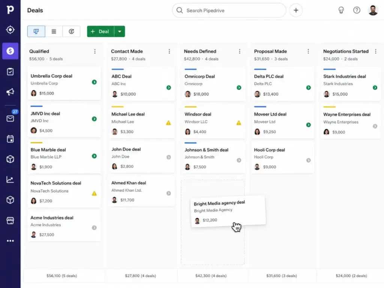Select the Bright Media agency deal card
The image size is (384, 288).
click(228, 211)
